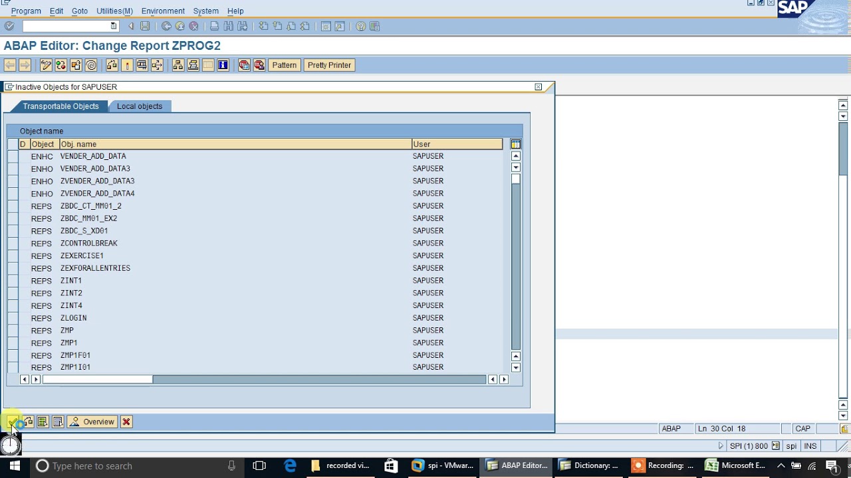Image resolution: width=851 pixels, height=478 pixels.
Task: Click the Set/Delete External Breakpoint icon
Action: click(x=259, y=65)
